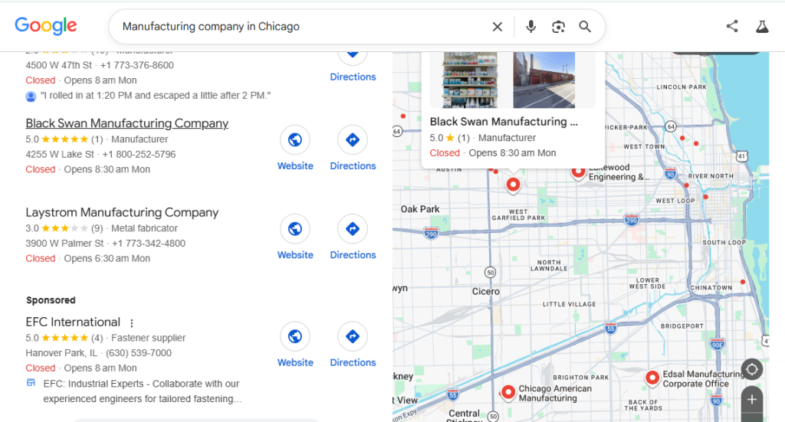Get directions to Black Swan Manufacturing icon

[x=353, y=139]
